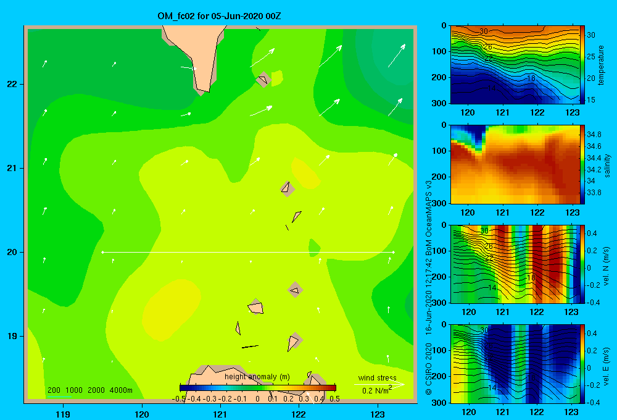The width and height of the screenshot is (617, 420).
Task: Click the temperature colorbar
Action: pos(582,65)
